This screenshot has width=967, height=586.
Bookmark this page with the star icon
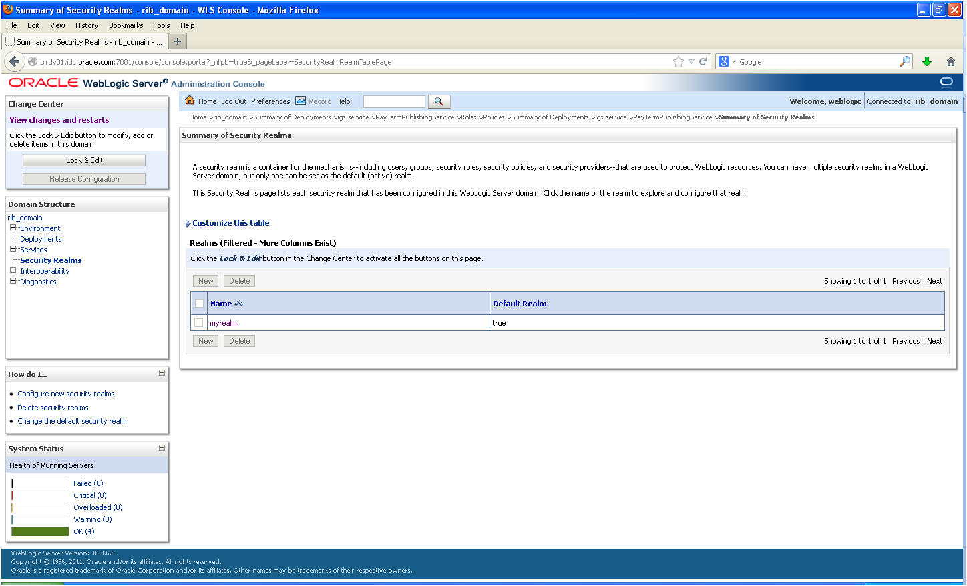679,61
